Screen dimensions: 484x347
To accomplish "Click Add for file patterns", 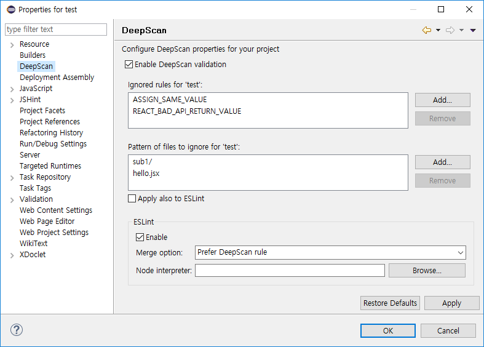I will point(442,162).
